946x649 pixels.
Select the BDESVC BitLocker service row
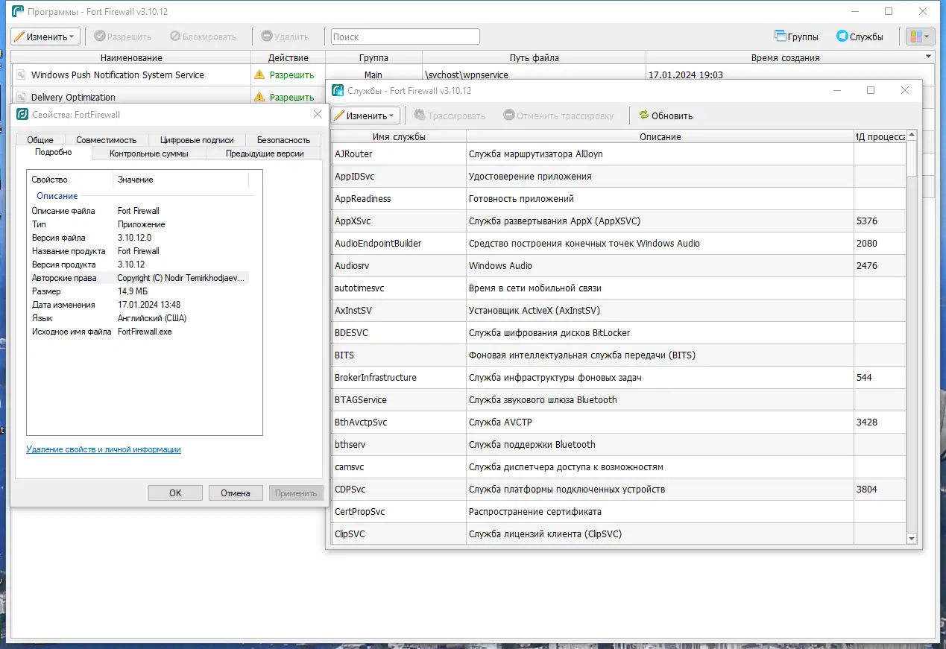point(619,333)
